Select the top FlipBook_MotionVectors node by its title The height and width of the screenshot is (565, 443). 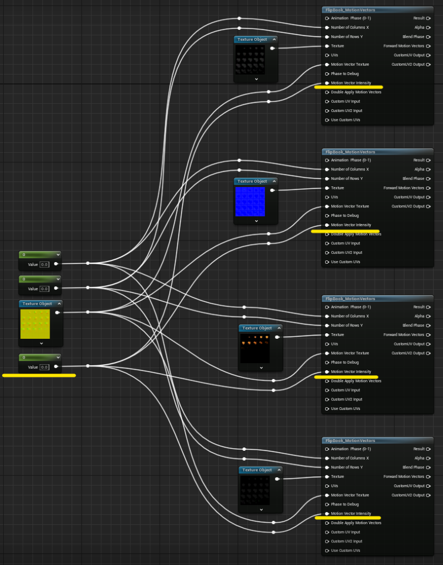click(350, 10)
